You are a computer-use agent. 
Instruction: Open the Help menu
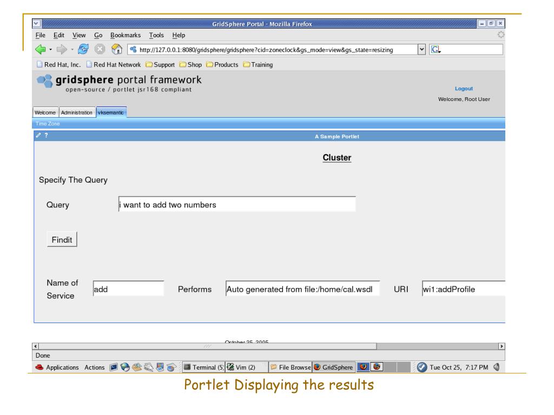[x=179, y=35]
